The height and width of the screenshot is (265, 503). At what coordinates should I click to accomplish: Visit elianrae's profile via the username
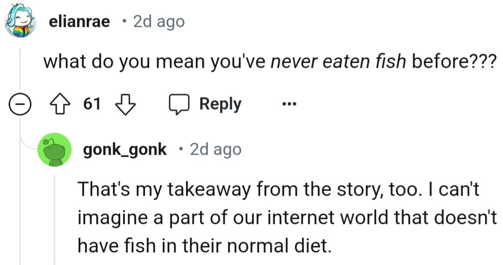point(80,22)
